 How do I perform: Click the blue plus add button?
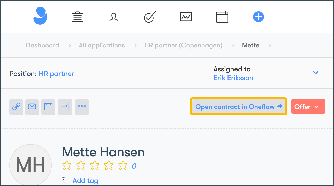[x=258, y=17]
